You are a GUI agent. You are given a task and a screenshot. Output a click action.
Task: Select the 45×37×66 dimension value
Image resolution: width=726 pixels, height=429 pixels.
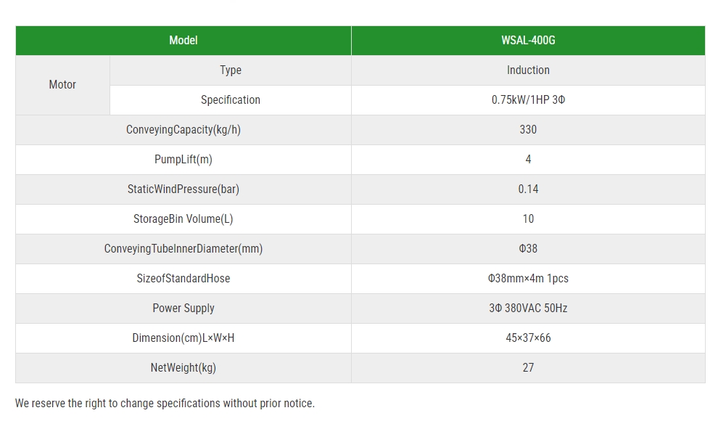point(528,338)
